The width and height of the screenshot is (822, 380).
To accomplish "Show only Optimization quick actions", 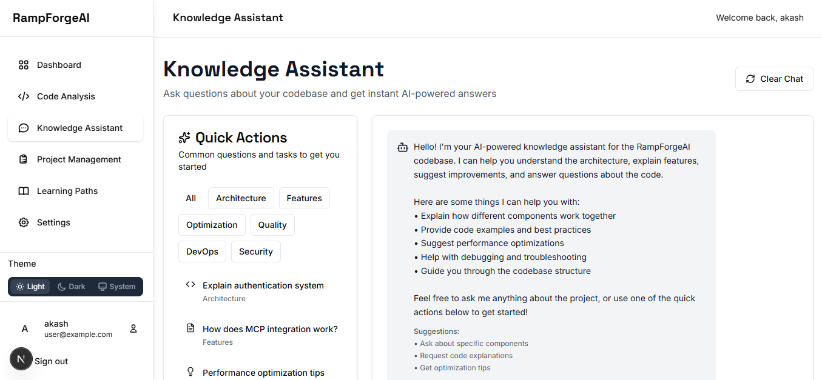I will tap(212, 225).
